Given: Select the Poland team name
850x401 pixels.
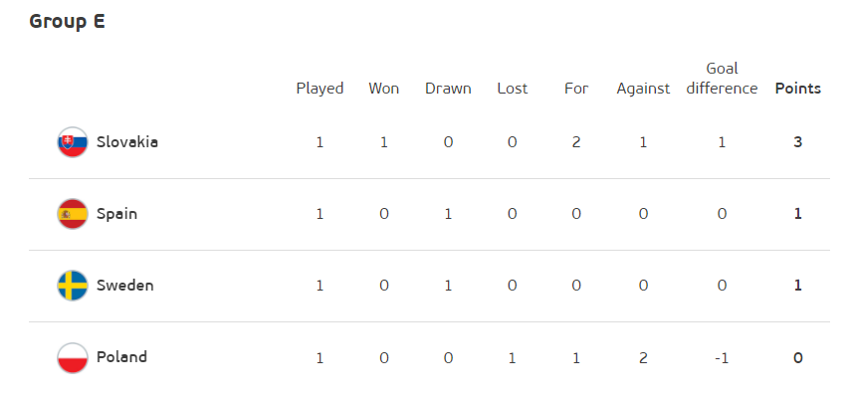Looking at the screenshot, I should 122,357.
